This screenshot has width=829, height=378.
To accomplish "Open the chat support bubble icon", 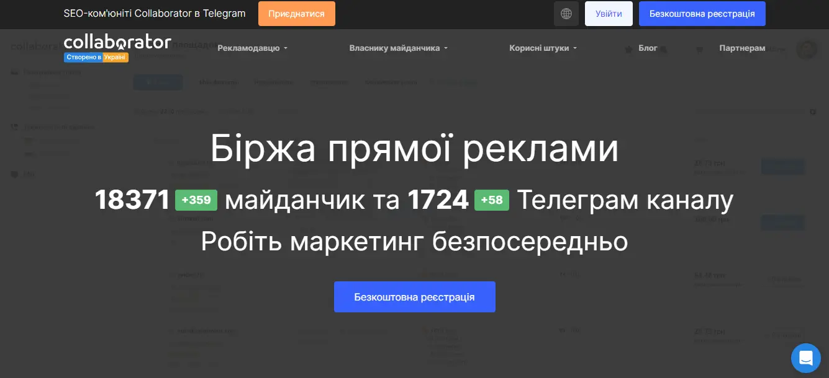I will (806, 358).
